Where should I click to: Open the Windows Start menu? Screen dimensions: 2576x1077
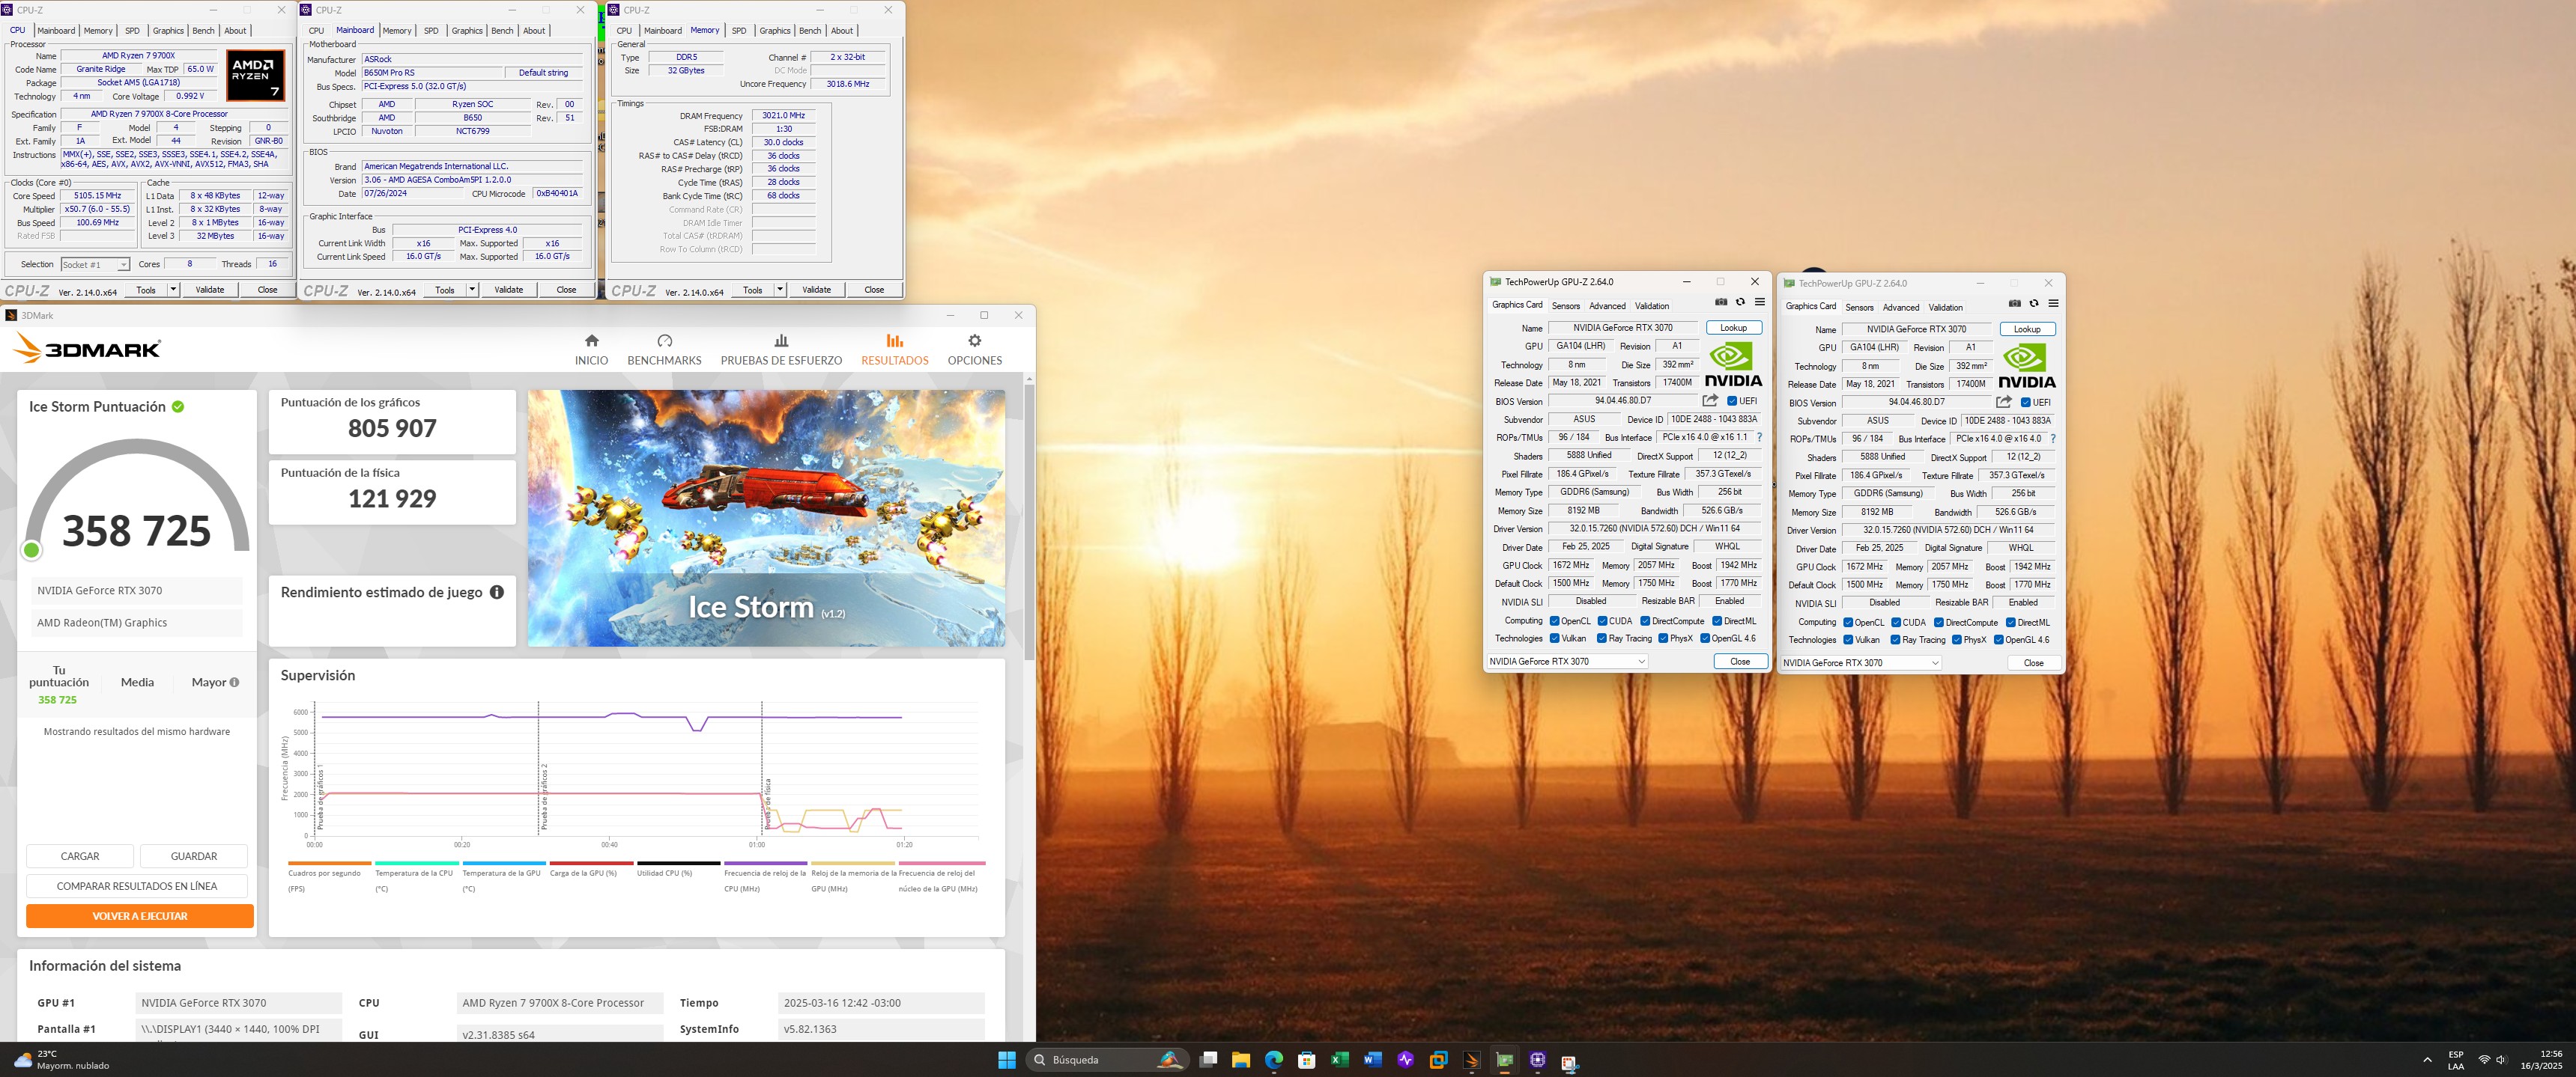1007,1060
